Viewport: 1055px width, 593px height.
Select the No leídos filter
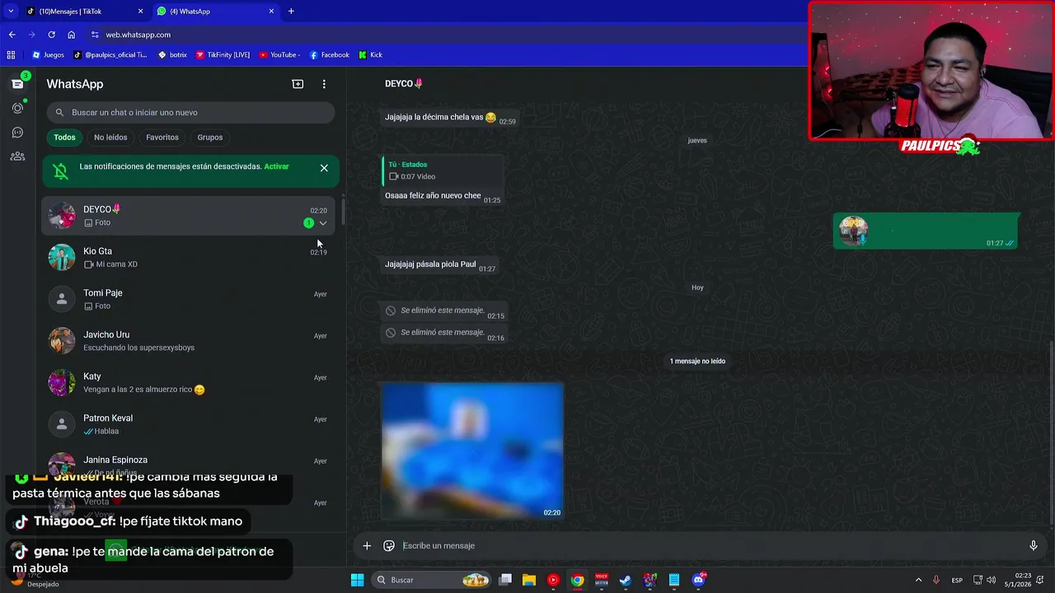point(110,138)
